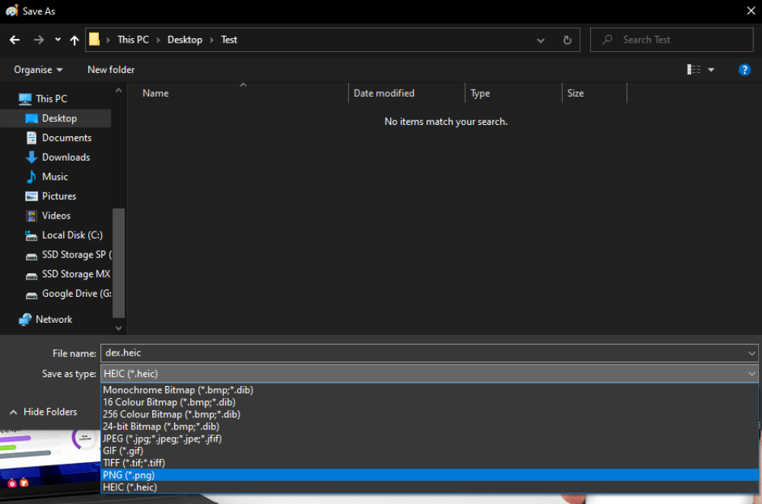Click the File name input field
The height and width of the screenshot is (504, 762).
coord(422,353)
